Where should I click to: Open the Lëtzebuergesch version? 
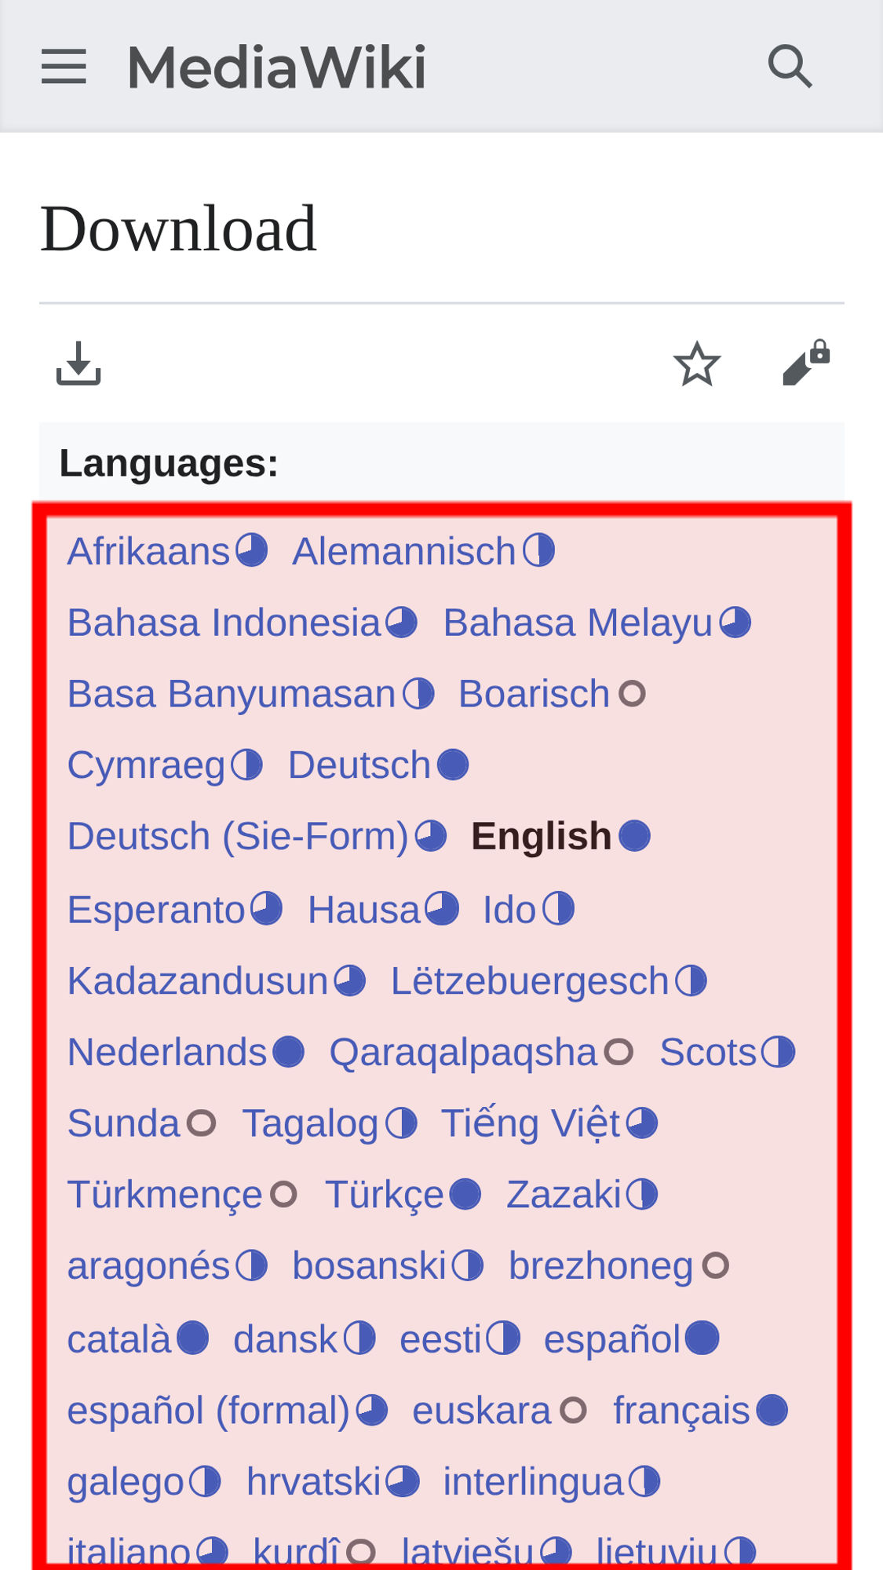tap(529, 981)
